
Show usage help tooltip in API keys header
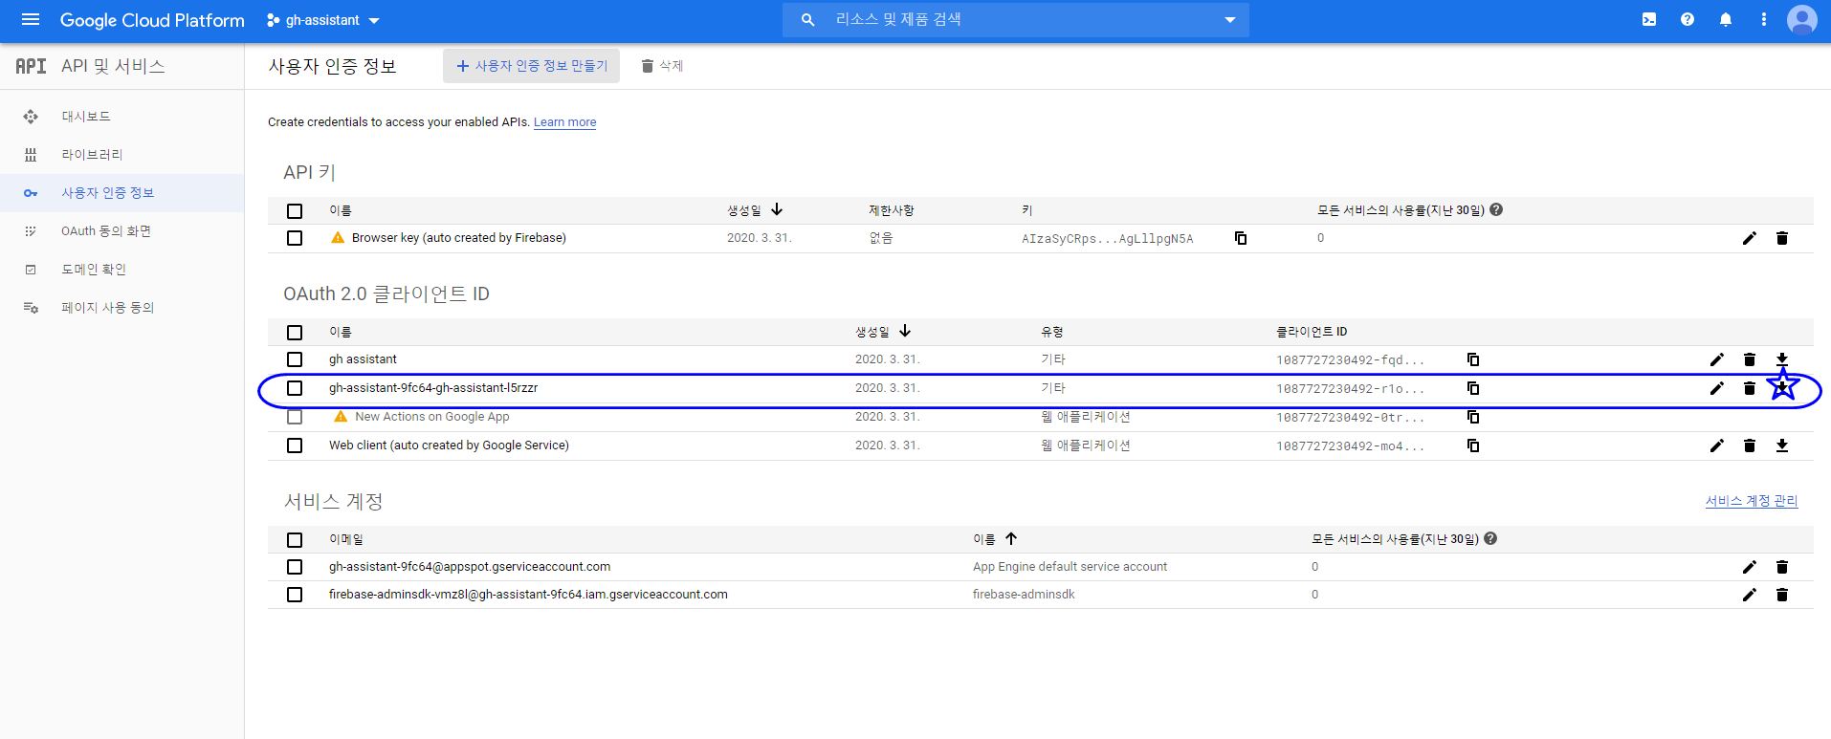point(1496,209)
